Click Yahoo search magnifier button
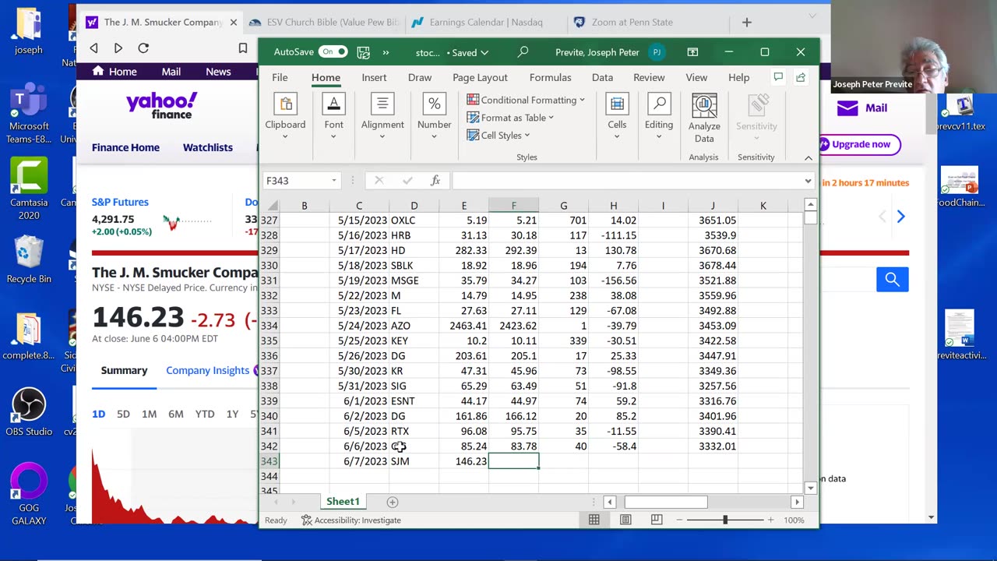997x561 pixels. (893, 279)
